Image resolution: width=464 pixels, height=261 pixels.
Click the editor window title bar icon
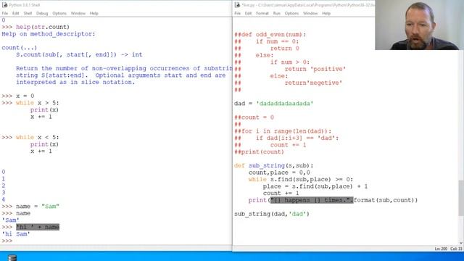point(237,5)
